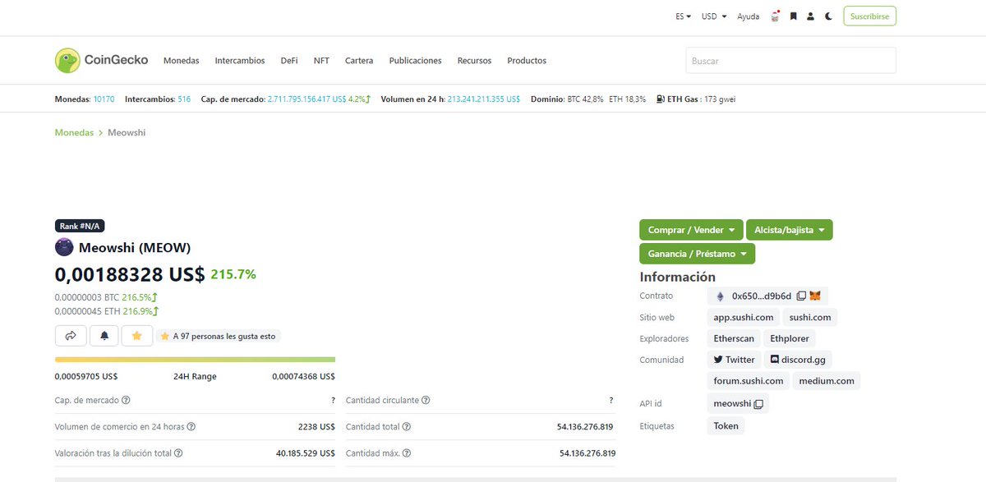986x482 pixels.
Task: Open the ES language dropdown
Action: (683, 16)
